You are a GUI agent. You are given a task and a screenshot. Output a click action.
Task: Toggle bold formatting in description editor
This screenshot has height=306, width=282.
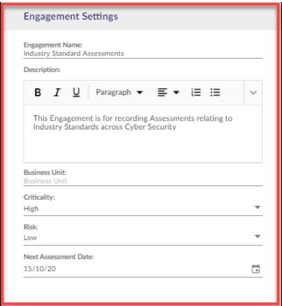[x=38, y=93]
